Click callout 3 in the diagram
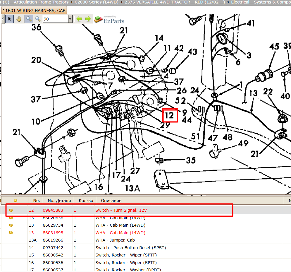Viewport: 291px width, 272px height. (x=249, y=55)
